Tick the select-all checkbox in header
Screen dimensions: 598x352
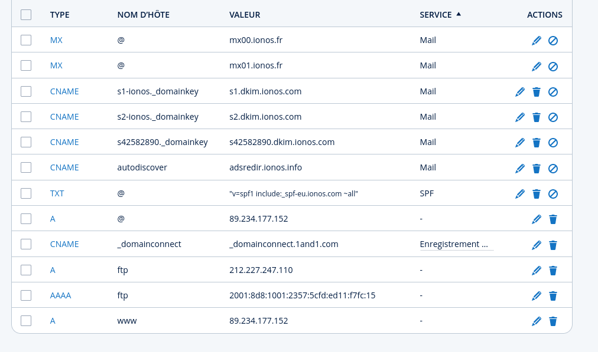26,15
